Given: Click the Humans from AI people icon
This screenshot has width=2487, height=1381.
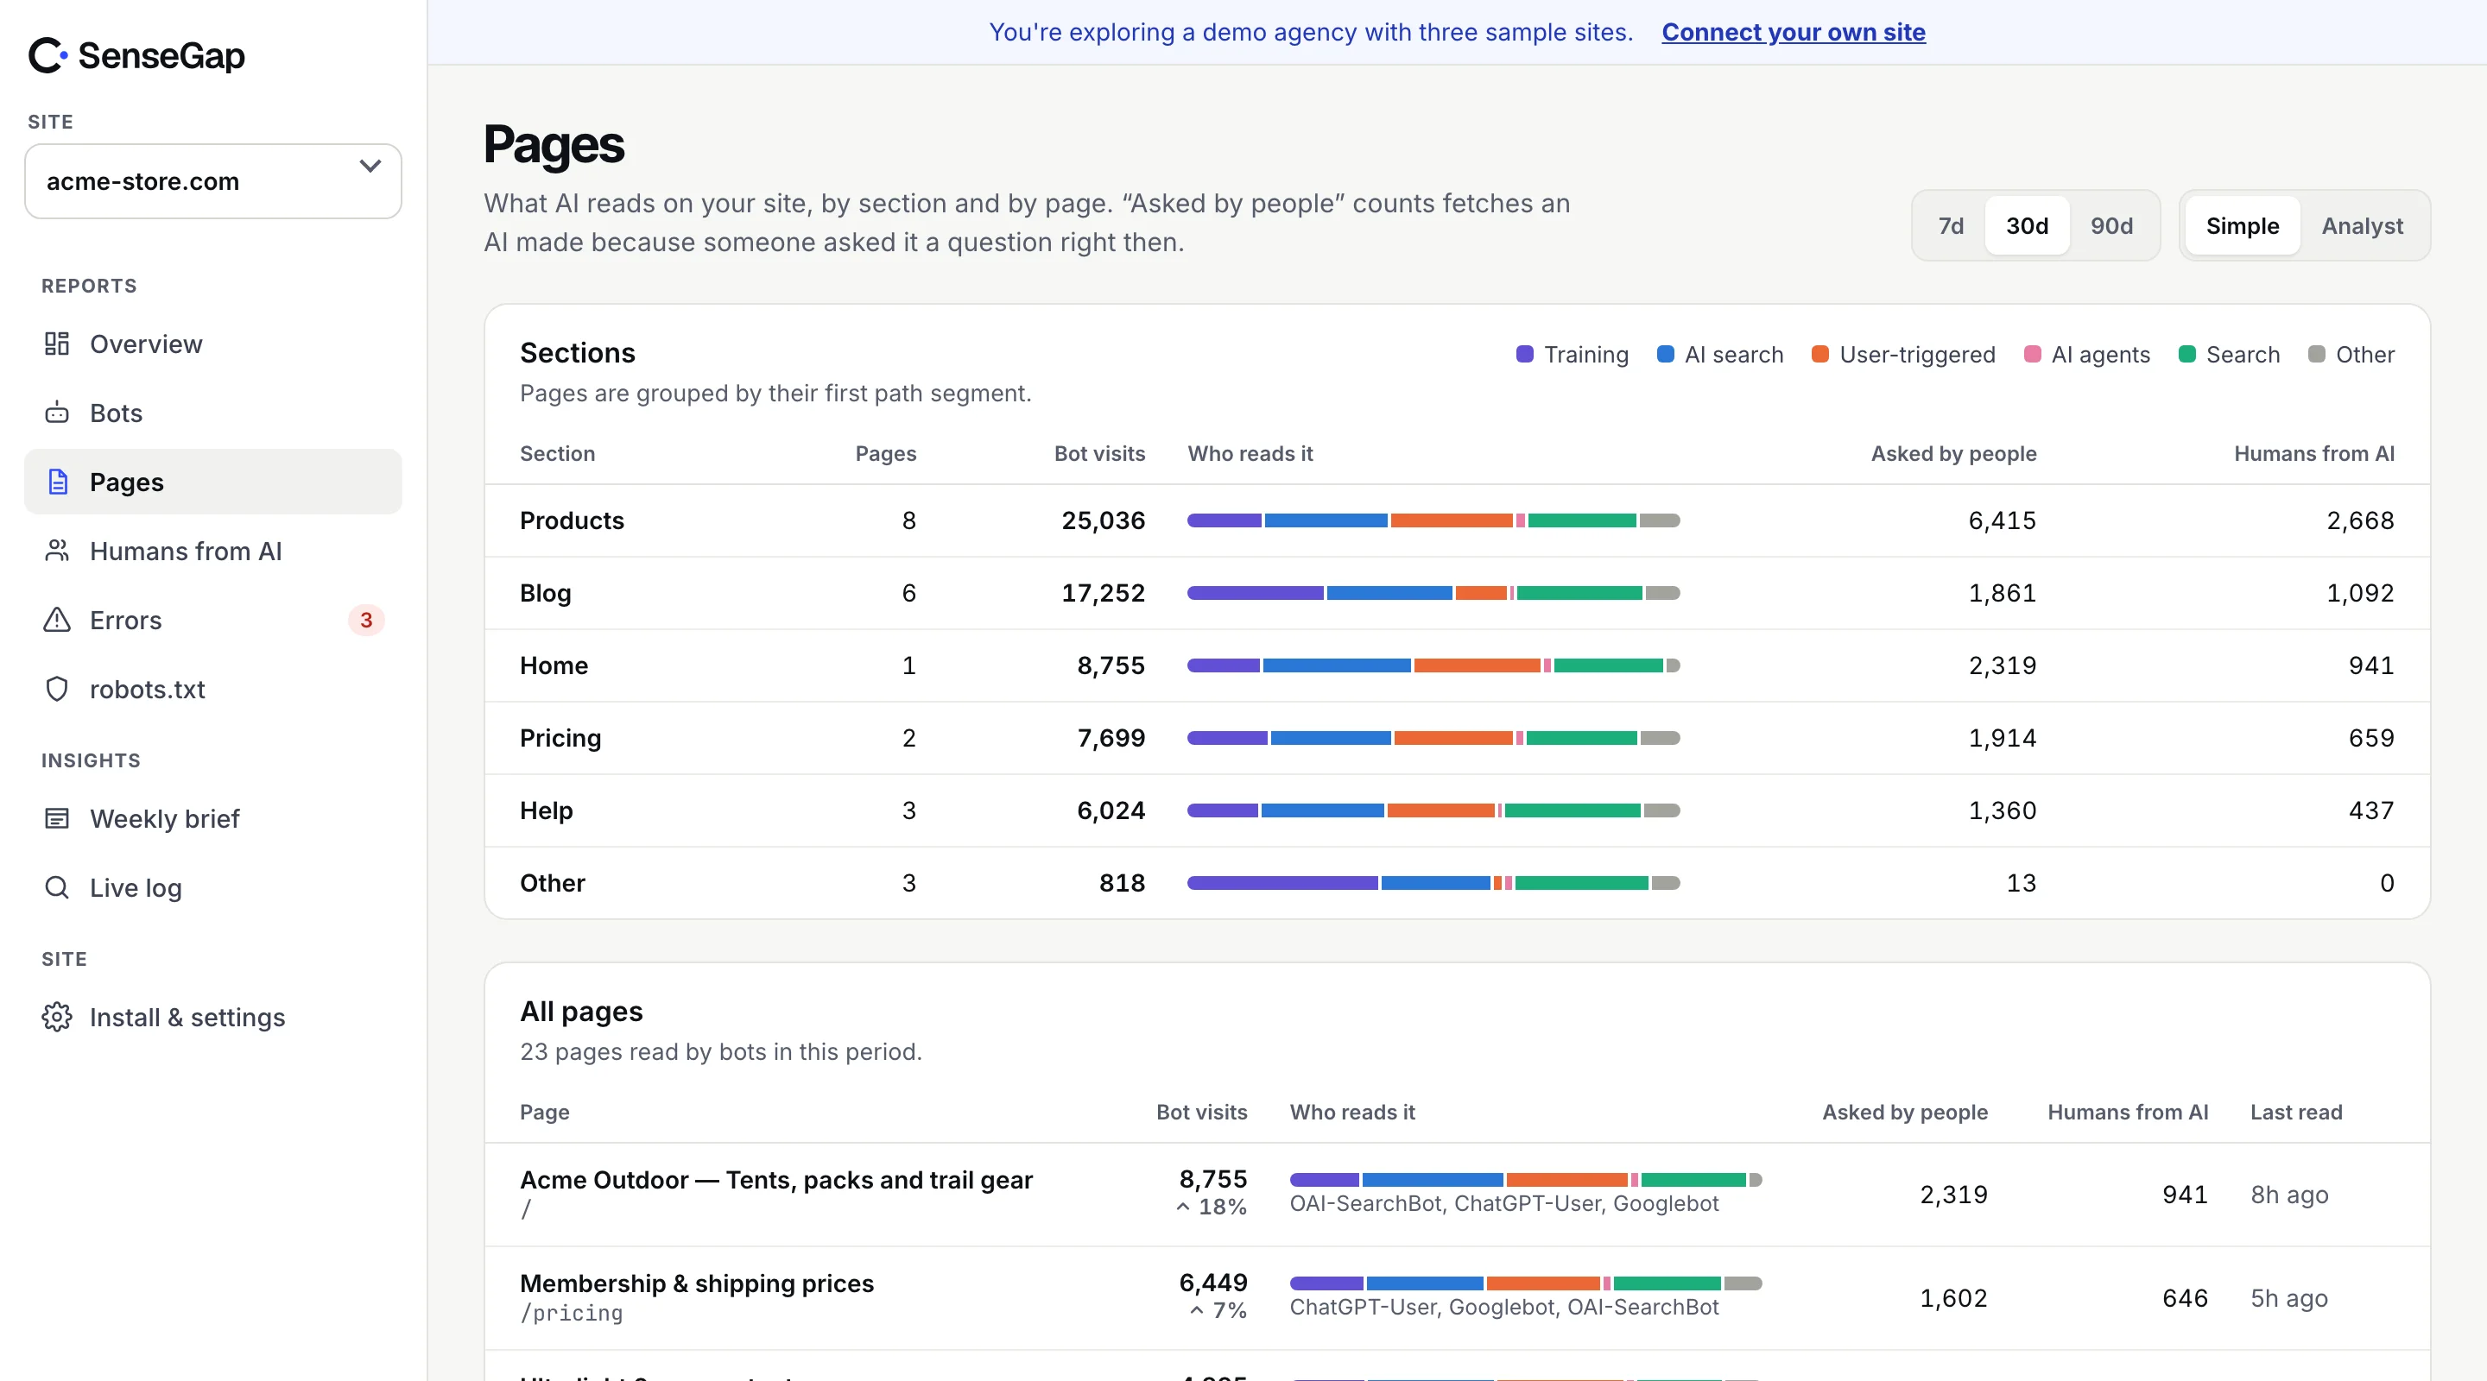Looking at the screenshot, I should point(57,551).
